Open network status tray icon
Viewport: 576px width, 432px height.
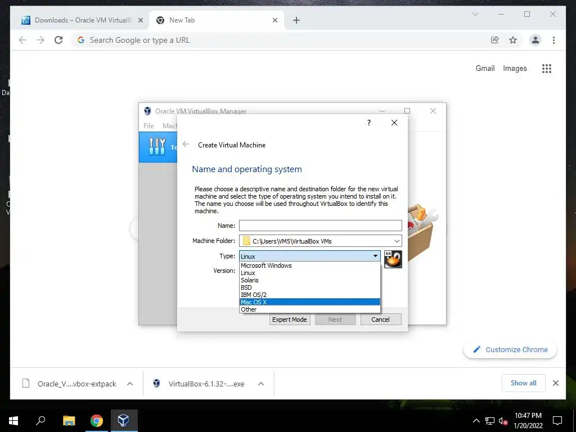pyautogui.click(x=490, y=421)
